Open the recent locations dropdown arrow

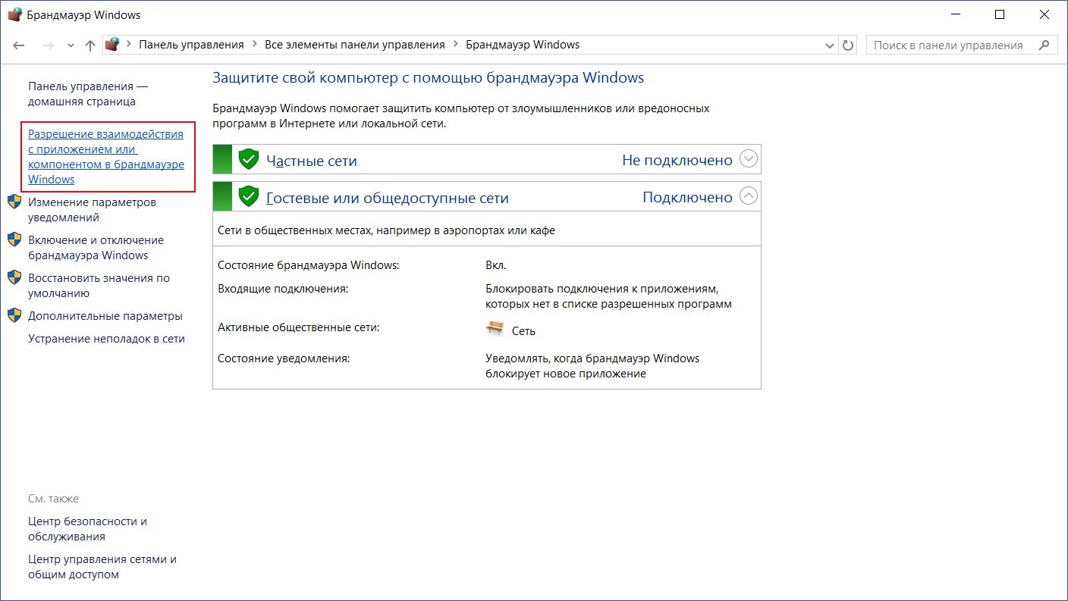(x=71, y=45)
